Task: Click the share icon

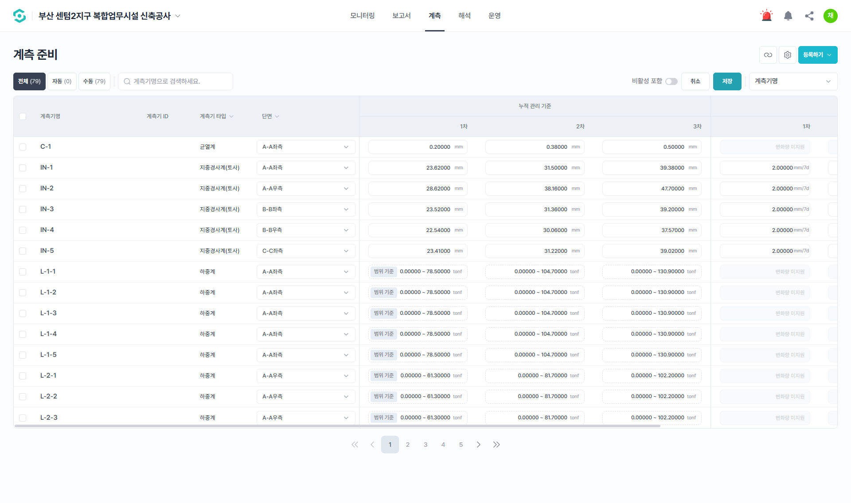Action: [809, 16]
